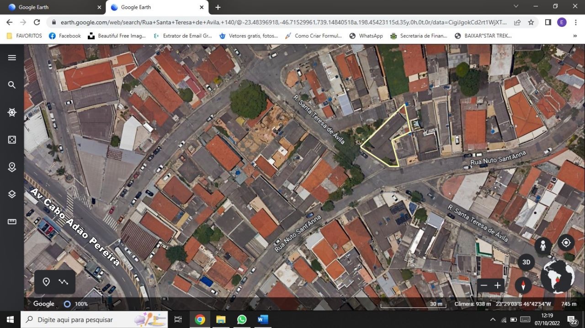Open the Google Earth hamburger menu

[x=12, y=57]
